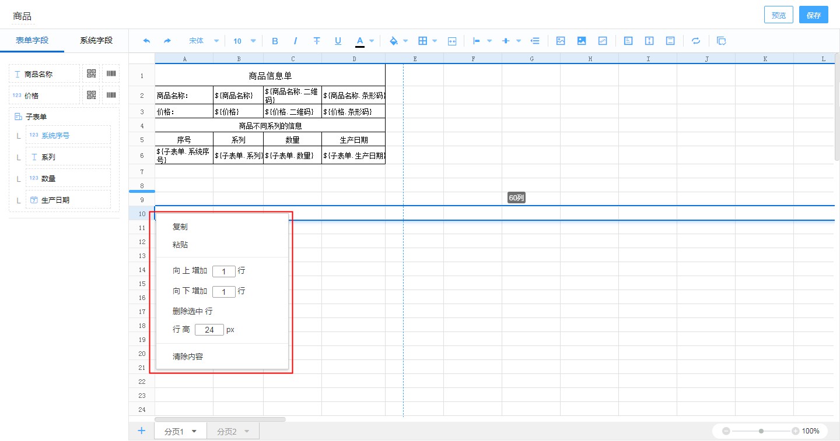Apply underline formatting with the U icon

(338, 41)
